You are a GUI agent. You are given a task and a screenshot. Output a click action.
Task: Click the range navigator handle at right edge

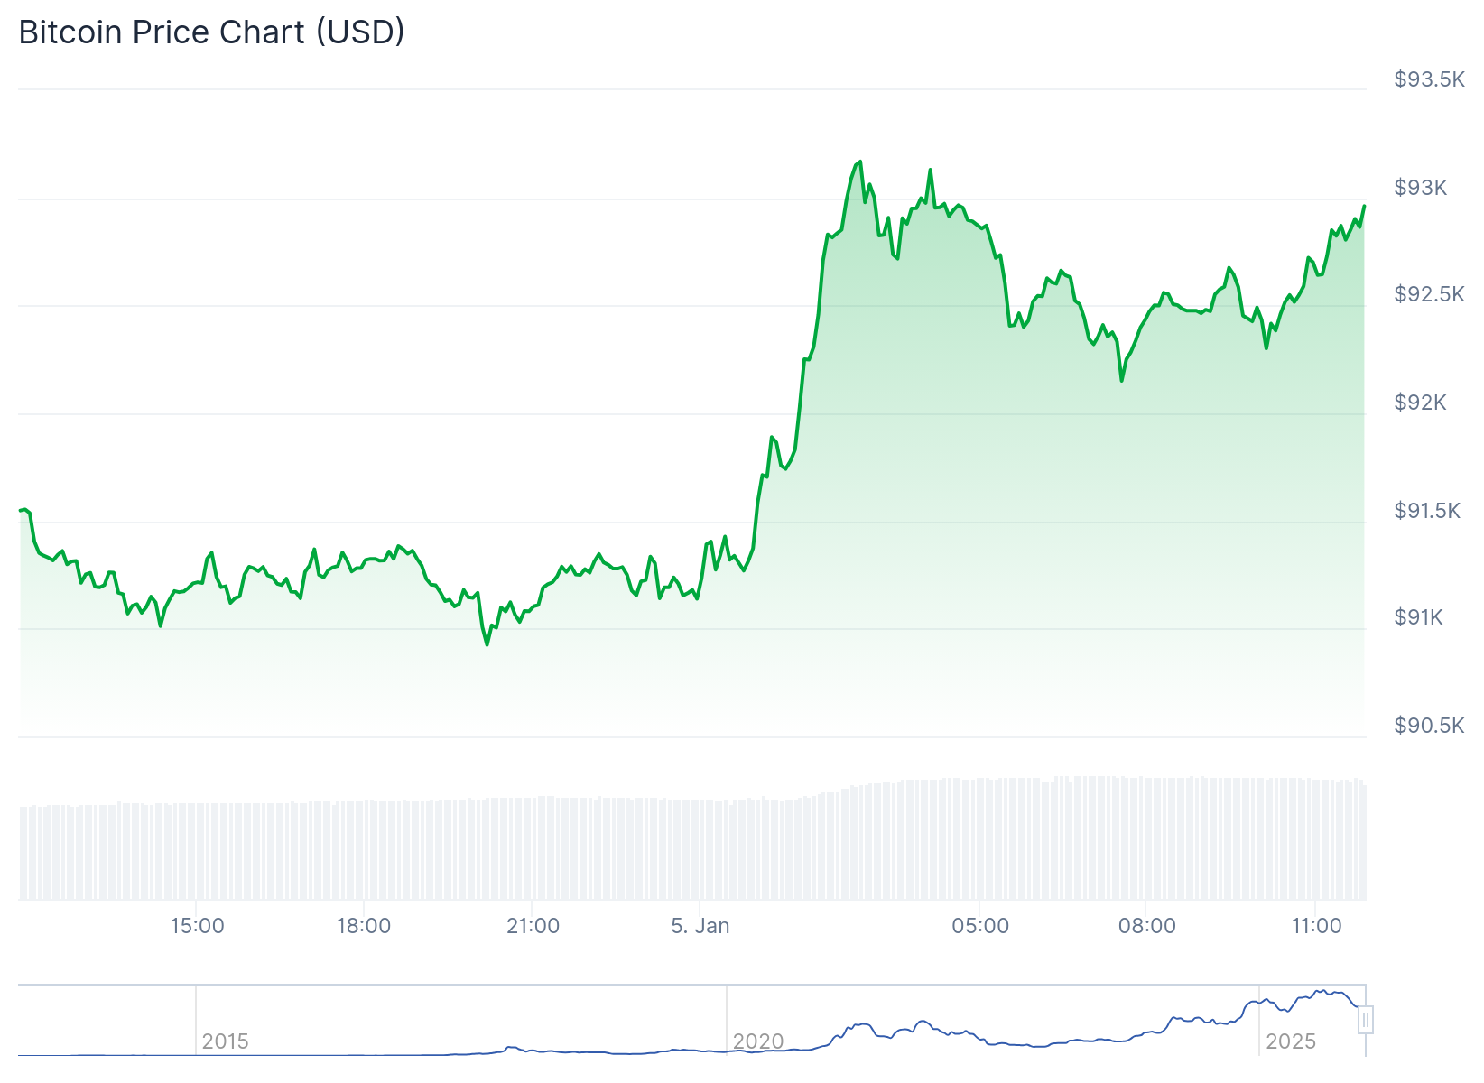click(x=1366, y=1020)
